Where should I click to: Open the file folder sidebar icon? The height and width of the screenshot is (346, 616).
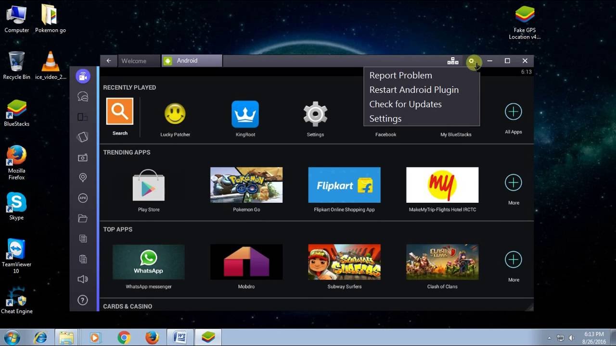(83, 219)
